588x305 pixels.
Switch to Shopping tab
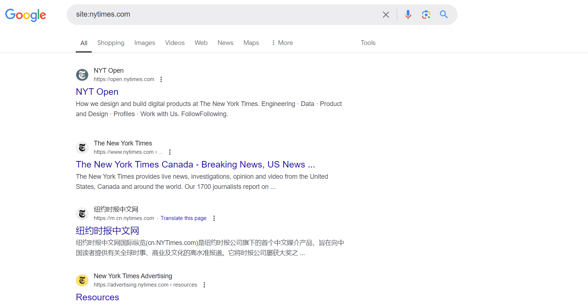coord(111,43)
